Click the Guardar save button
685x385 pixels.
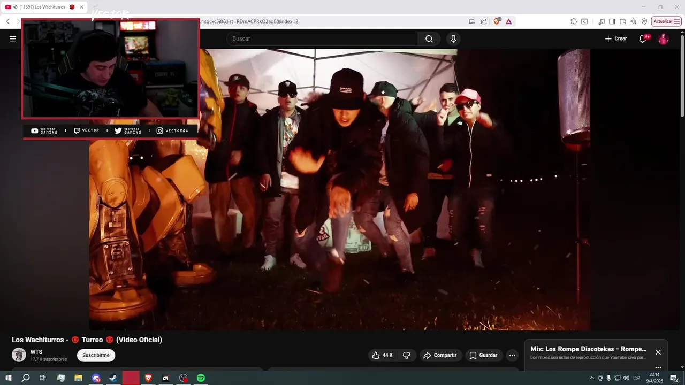click(483, 355)
